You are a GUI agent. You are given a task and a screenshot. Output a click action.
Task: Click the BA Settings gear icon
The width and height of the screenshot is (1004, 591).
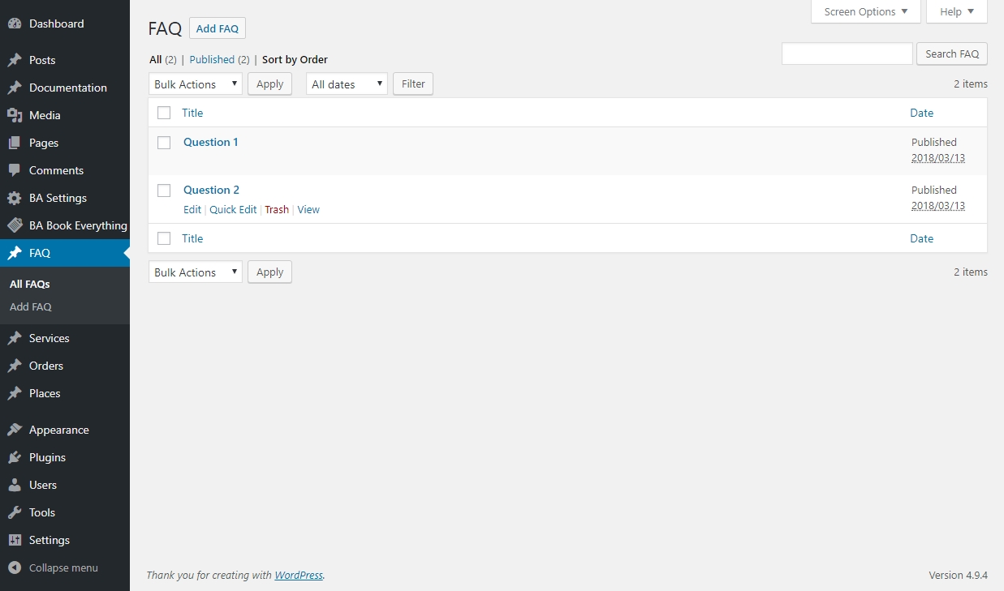15,198
